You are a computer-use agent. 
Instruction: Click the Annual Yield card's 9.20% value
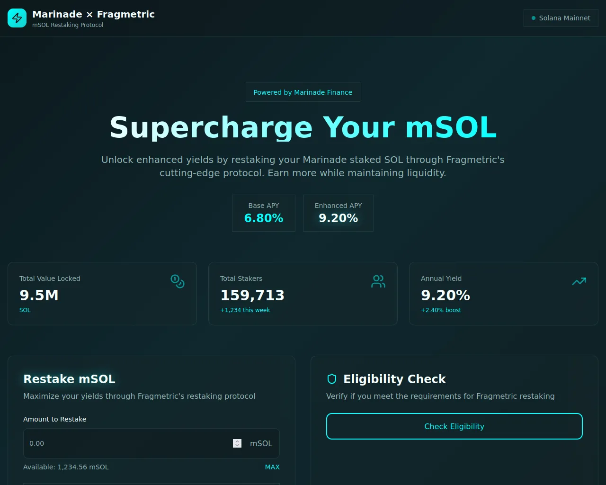click(x=446, y=295)
